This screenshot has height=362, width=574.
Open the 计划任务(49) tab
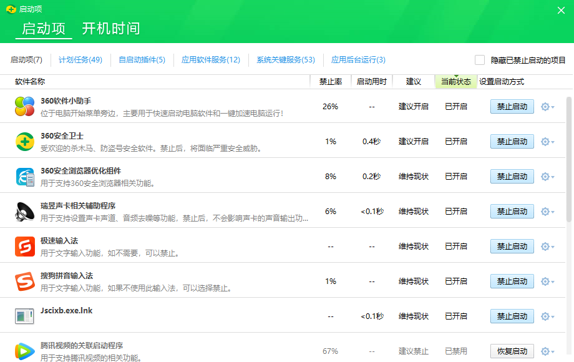pyautogui.click(x=80, y=60)
